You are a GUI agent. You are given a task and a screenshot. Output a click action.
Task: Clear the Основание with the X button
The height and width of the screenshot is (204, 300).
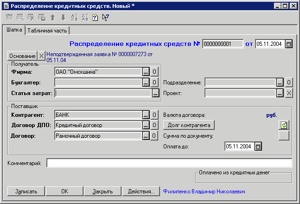click(x=41, y=56)
